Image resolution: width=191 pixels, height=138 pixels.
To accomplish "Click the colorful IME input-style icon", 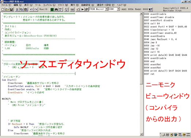I will (x=172, y=135).
